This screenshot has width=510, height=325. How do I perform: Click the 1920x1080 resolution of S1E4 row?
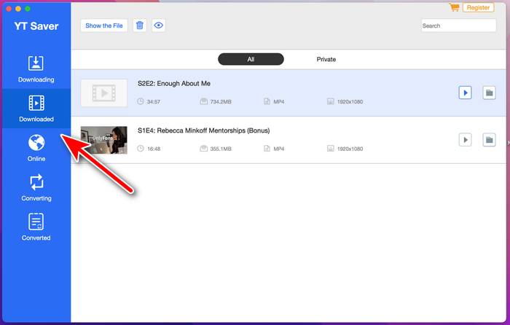(x=350, y=149)
